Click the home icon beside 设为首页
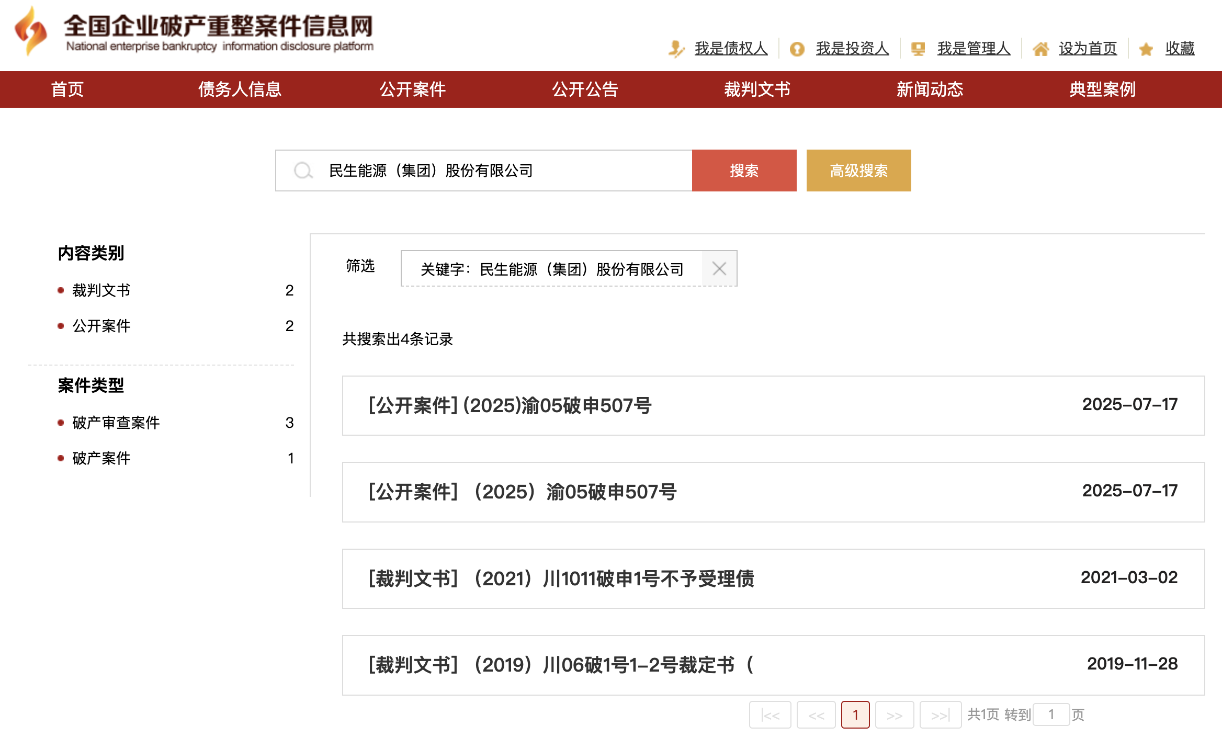 [x=1042, y=48]
